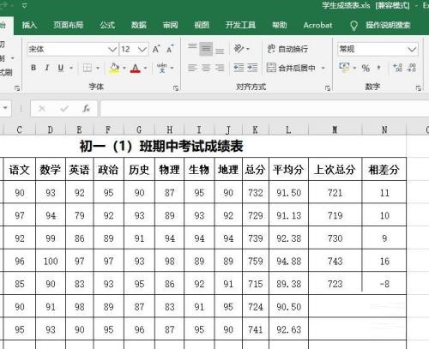The image size is (429, 349).
Task: Click the borders icon
Action: tap(88, 68)
